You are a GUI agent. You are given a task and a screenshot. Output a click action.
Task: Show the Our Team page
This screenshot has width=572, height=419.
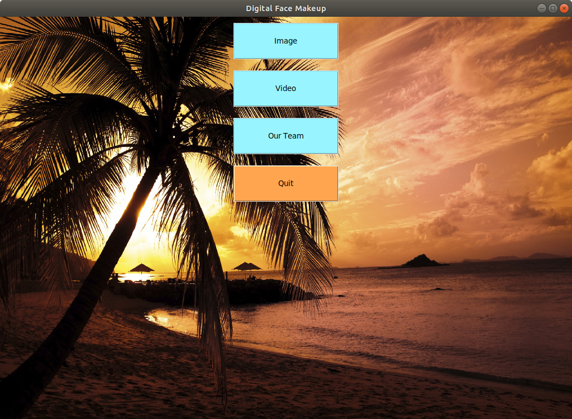pos(285,136)
